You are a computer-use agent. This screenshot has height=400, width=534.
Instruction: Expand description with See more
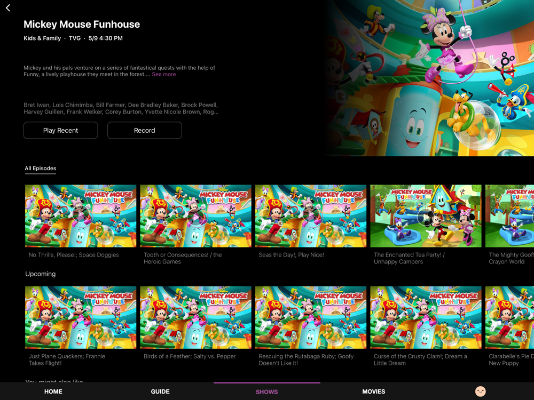(164, 75)
